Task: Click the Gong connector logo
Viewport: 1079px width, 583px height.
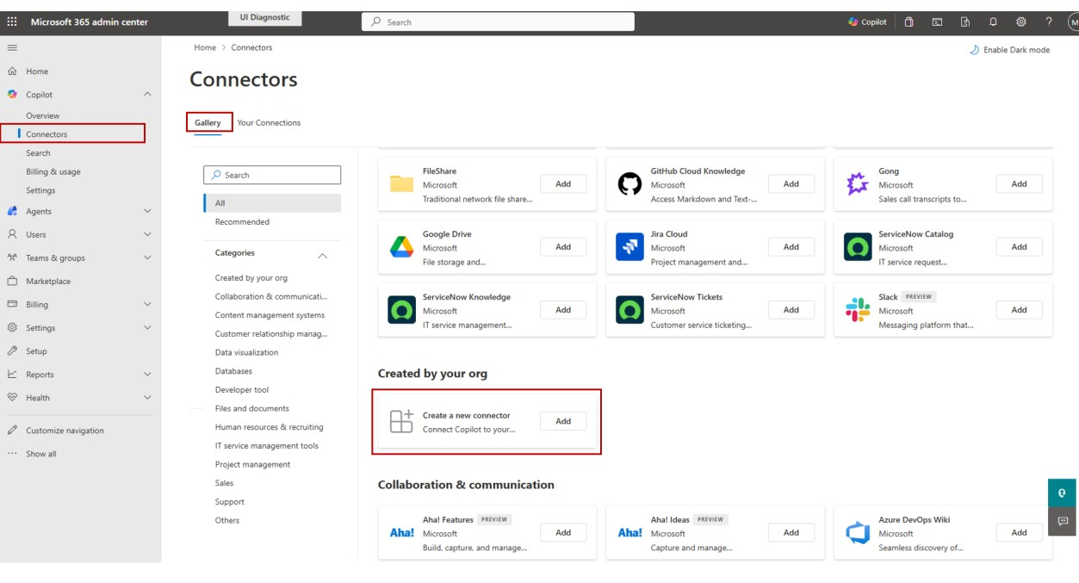Action: (858, 184)
